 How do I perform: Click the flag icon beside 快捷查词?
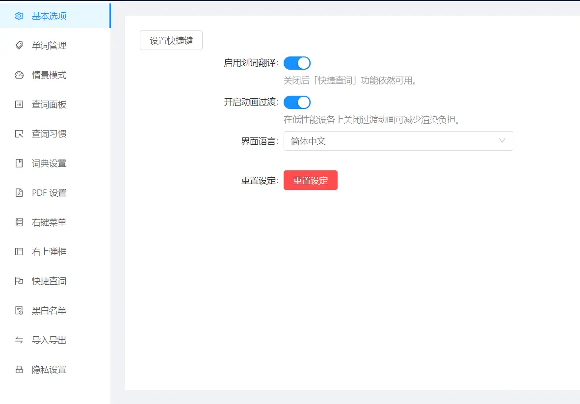tap(19, 281)
